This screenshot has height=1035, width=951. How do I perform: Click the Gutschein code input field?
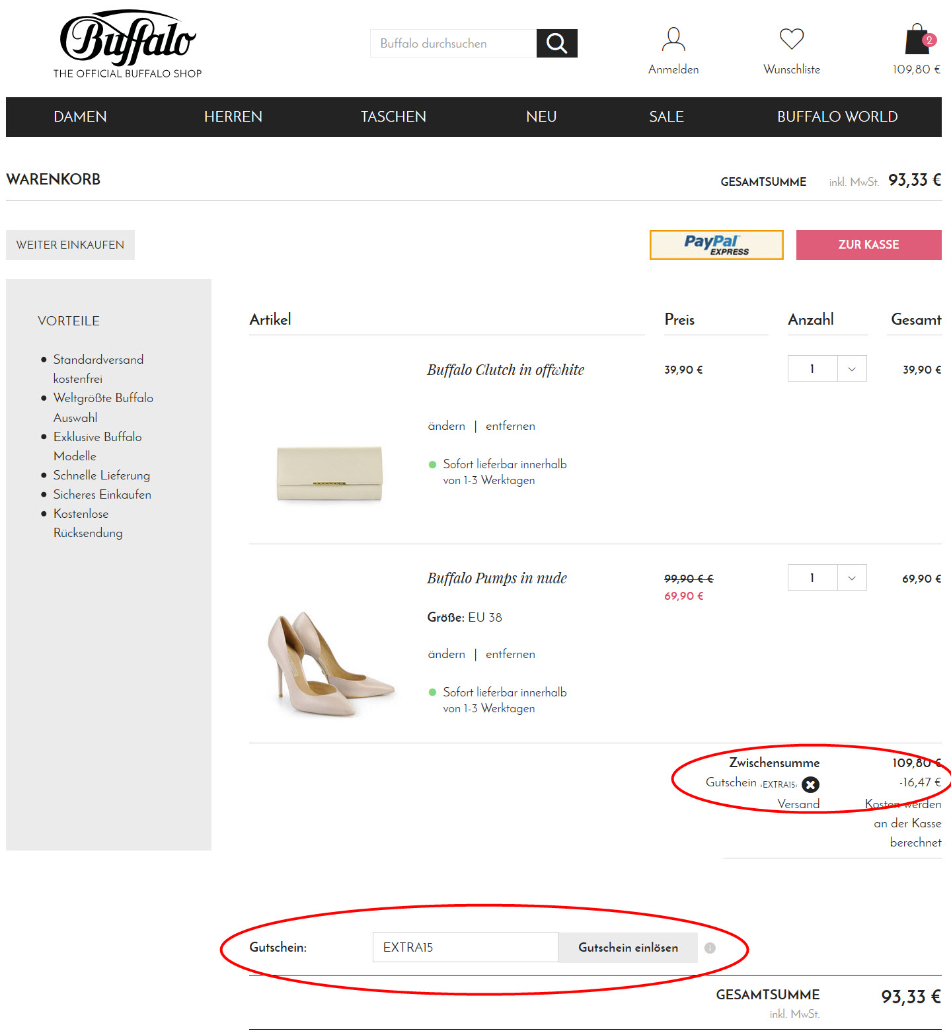[x=466, y=948]
